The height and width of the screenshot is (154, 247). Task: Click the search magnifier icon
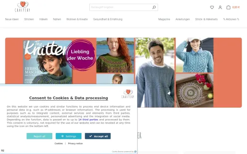click(x=154, y=7)
